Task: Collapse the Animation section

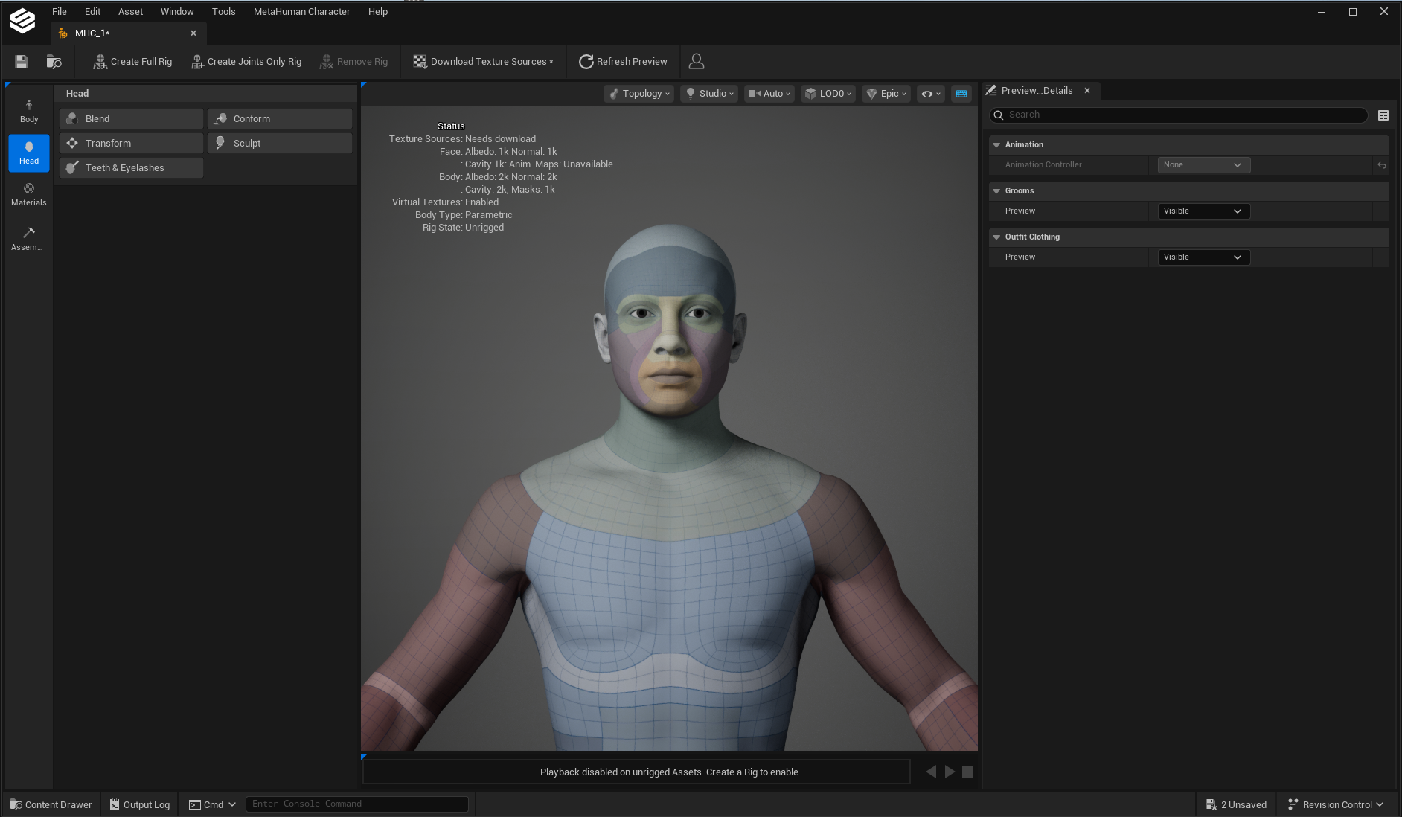Action: click(996, 145)
